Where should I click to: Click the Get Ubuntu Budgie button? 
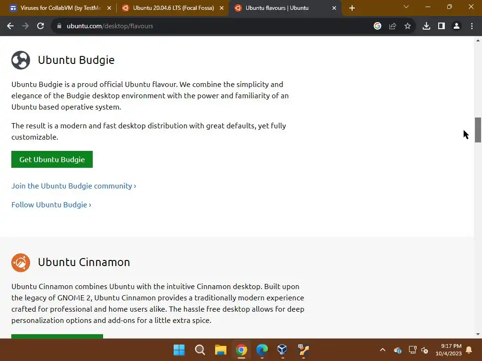tap(52, 159)
